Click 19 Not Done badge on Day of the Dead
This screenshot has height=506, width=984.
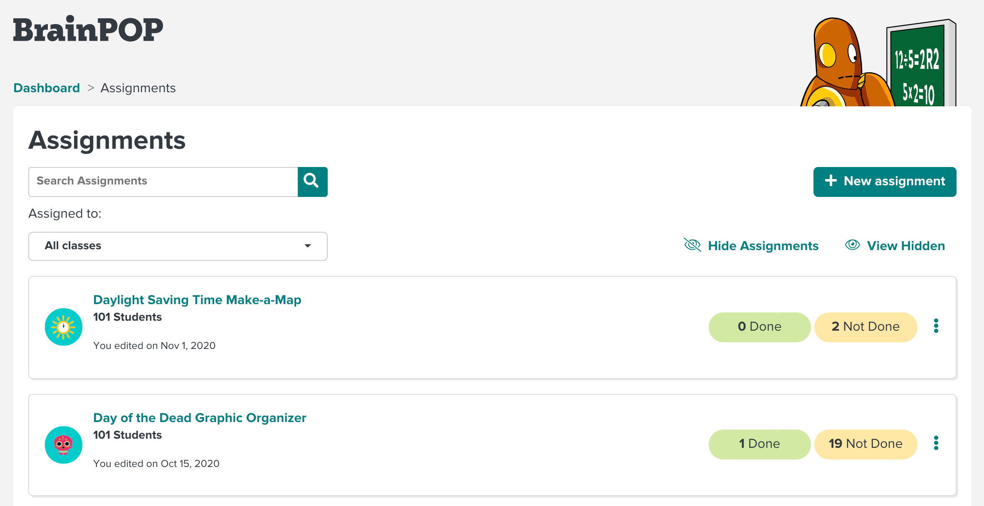865,444
